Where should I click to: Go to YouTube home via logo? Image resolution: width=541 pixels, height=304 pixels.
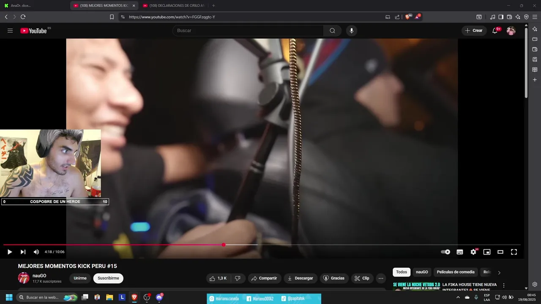(34, 30)
